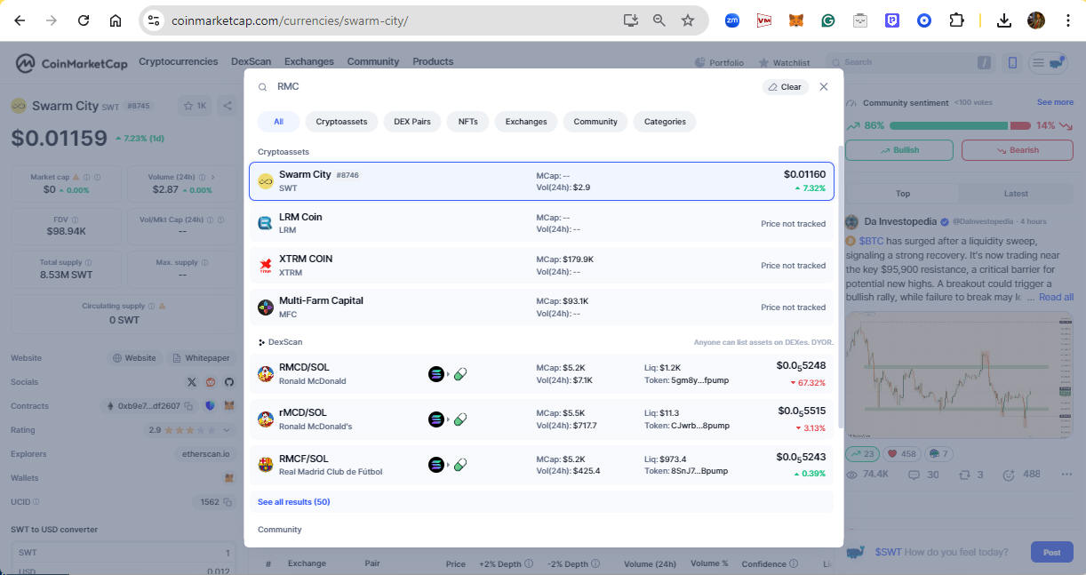Image resolution: width=1086 pixels, height=575 pixels.
Task: Open the Watchlist link
Action: click(x=784, y=63)
